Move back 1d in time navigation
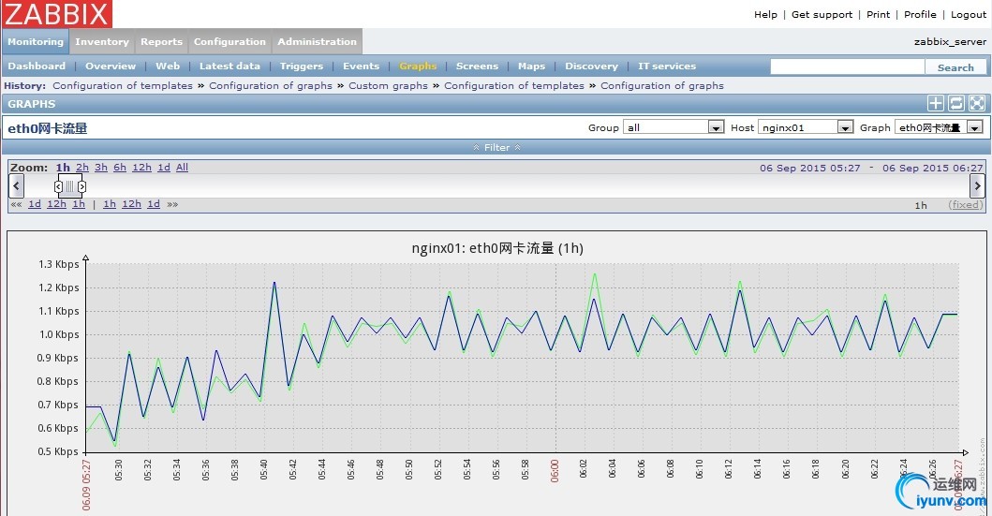The image size is (992, 516). (x=35, y=204)
